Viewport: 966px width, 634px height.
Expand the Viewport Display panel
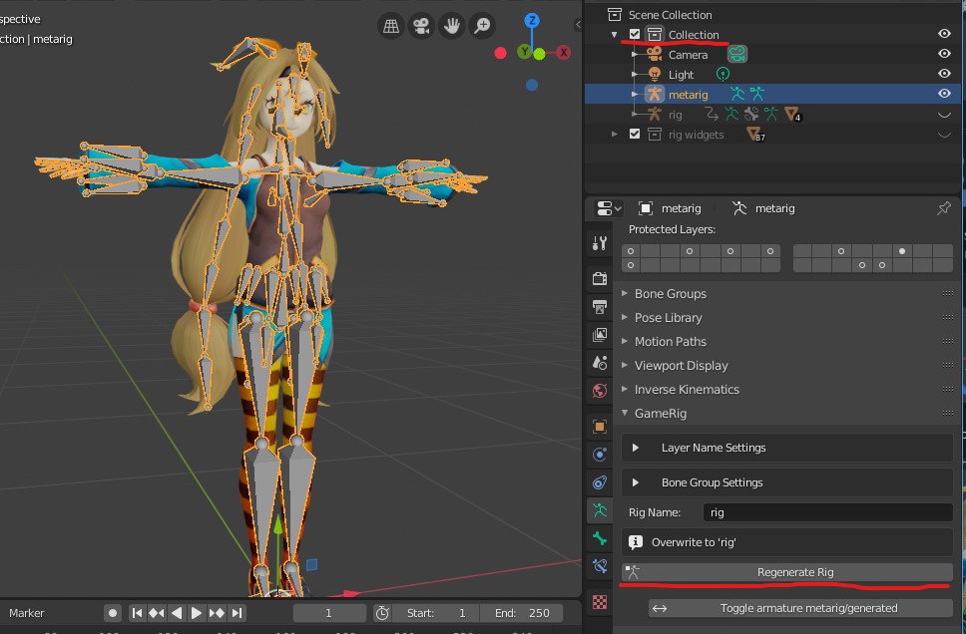coord(625,365)
